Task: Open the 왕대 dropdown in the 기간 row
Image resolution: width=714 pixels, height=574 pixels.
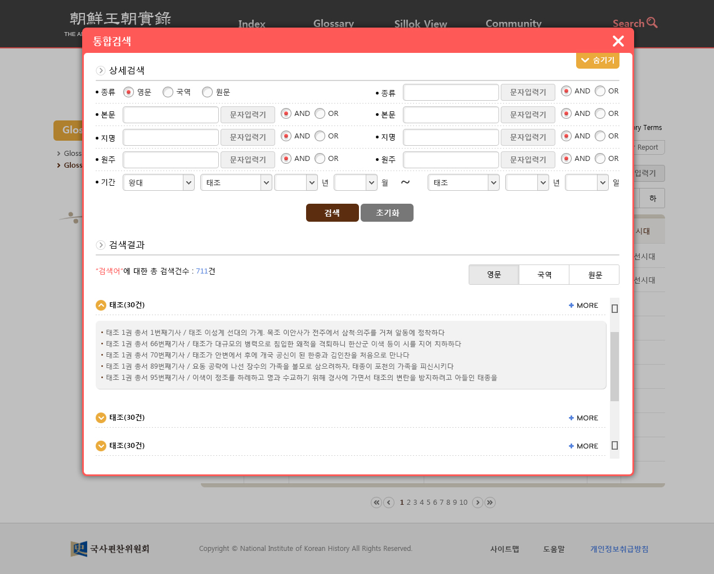Action: [x=158, y=182]
